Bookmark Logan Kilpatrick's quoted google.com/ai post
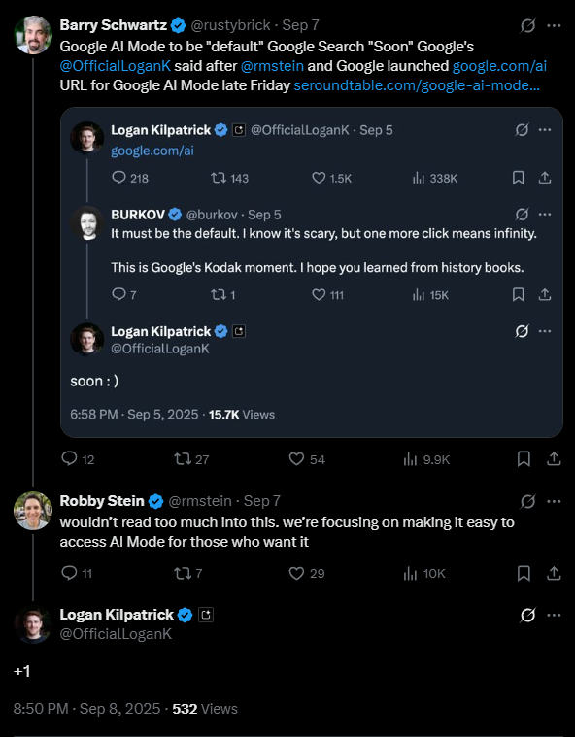This screenshot has height=737, width=575. [x=518, y=178]
